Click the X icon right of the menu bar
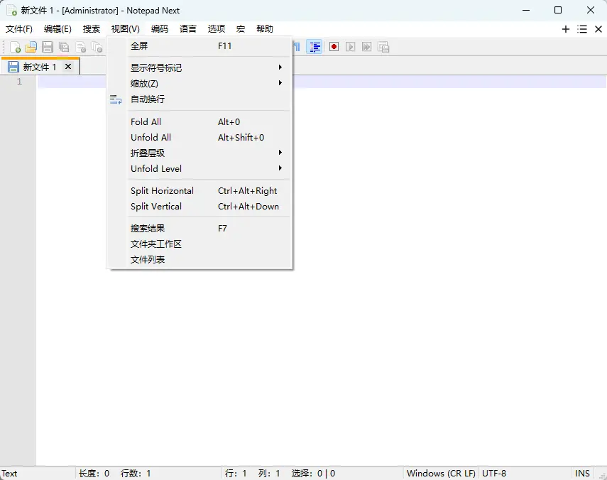607x480 pixels. 598,29
